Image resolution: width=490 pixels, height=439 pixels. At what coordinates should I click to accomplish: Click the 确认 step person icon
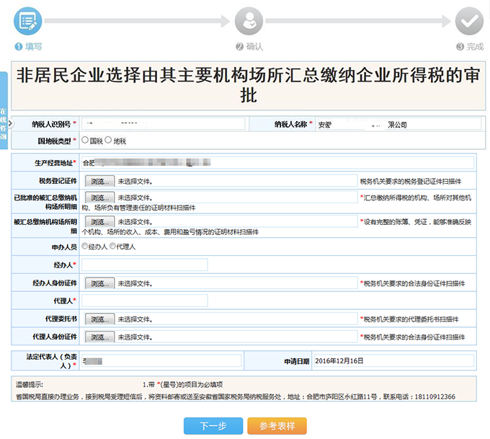pyautogui.click(x=249, y=21)
